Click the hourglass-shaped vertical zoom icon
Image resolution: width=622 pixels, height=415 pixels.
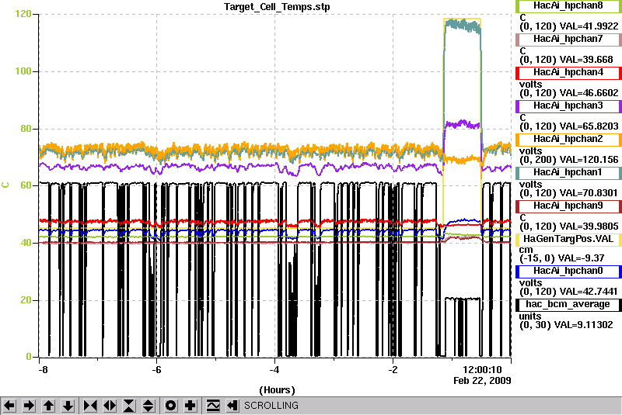click(129, 406)
